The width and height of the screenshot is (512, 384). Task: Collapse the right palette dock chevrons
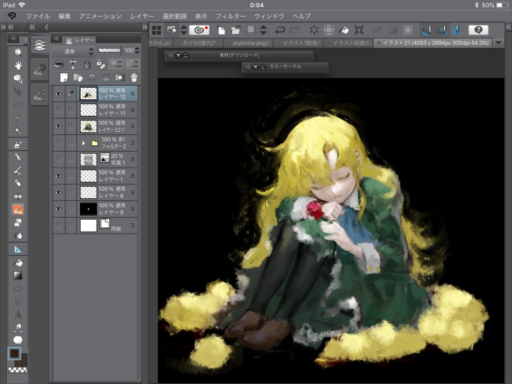pyautogui.click(x=508, y=28)
